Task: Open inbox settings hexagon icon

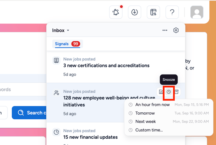Action: pos(176,30)
